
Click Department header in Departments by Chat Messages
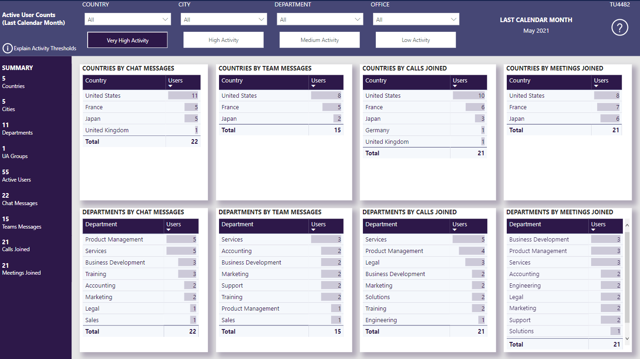123,226
